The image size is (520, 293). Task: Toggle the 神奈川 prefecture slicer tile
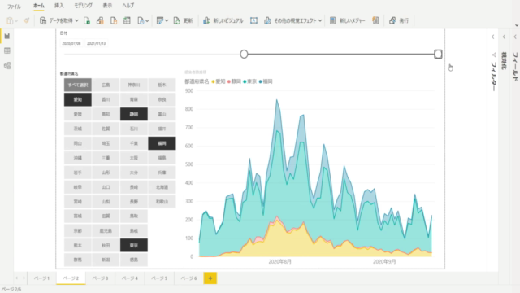(x=133, y=85)
